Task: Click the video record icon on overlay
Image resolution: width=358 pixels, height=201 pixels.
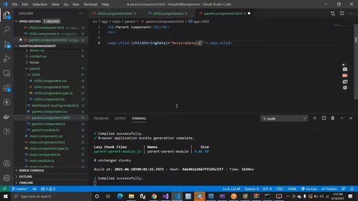Action: [x=345, y=75]
